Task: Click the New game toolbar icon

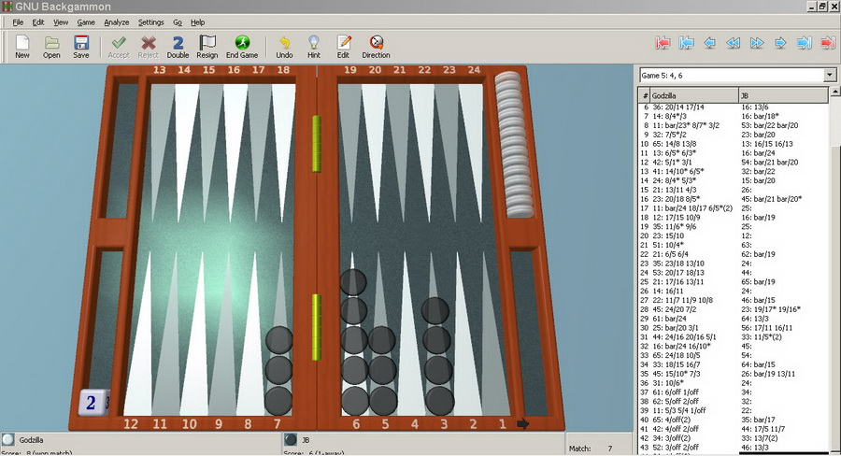Action: [x=22, y=47]
